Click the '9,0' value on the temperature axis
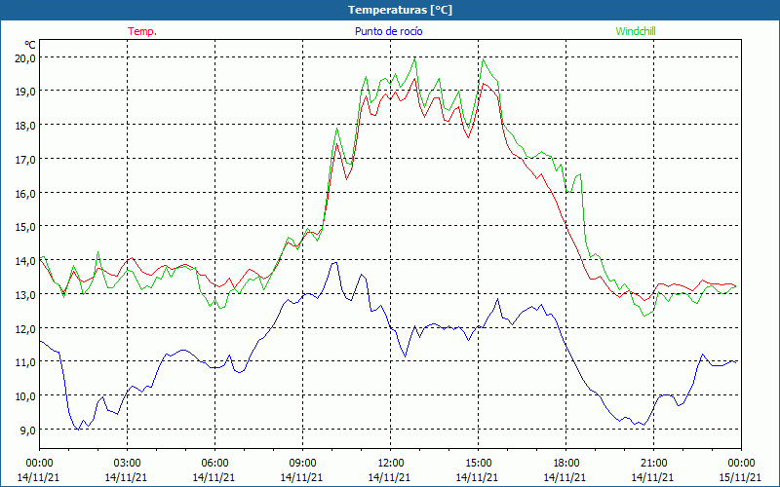 tap(28, 430)
